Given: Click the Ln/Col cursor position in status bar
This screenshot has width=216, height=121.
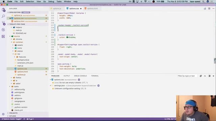Looking at the screenshot, I should point(170,119).
